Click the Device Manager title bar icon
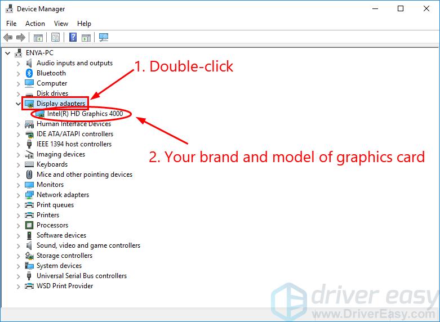The width and height of the screenshot is (440, 322). 9,8
